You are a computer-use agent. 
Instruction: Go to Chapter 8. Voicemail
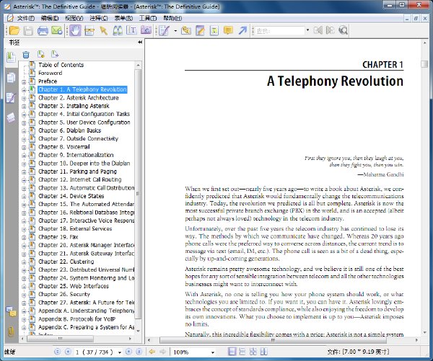pos(64,147)
